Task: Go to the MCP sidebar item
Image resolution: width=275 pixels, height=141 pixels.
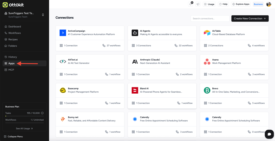Action: click(x=11, y=70)
